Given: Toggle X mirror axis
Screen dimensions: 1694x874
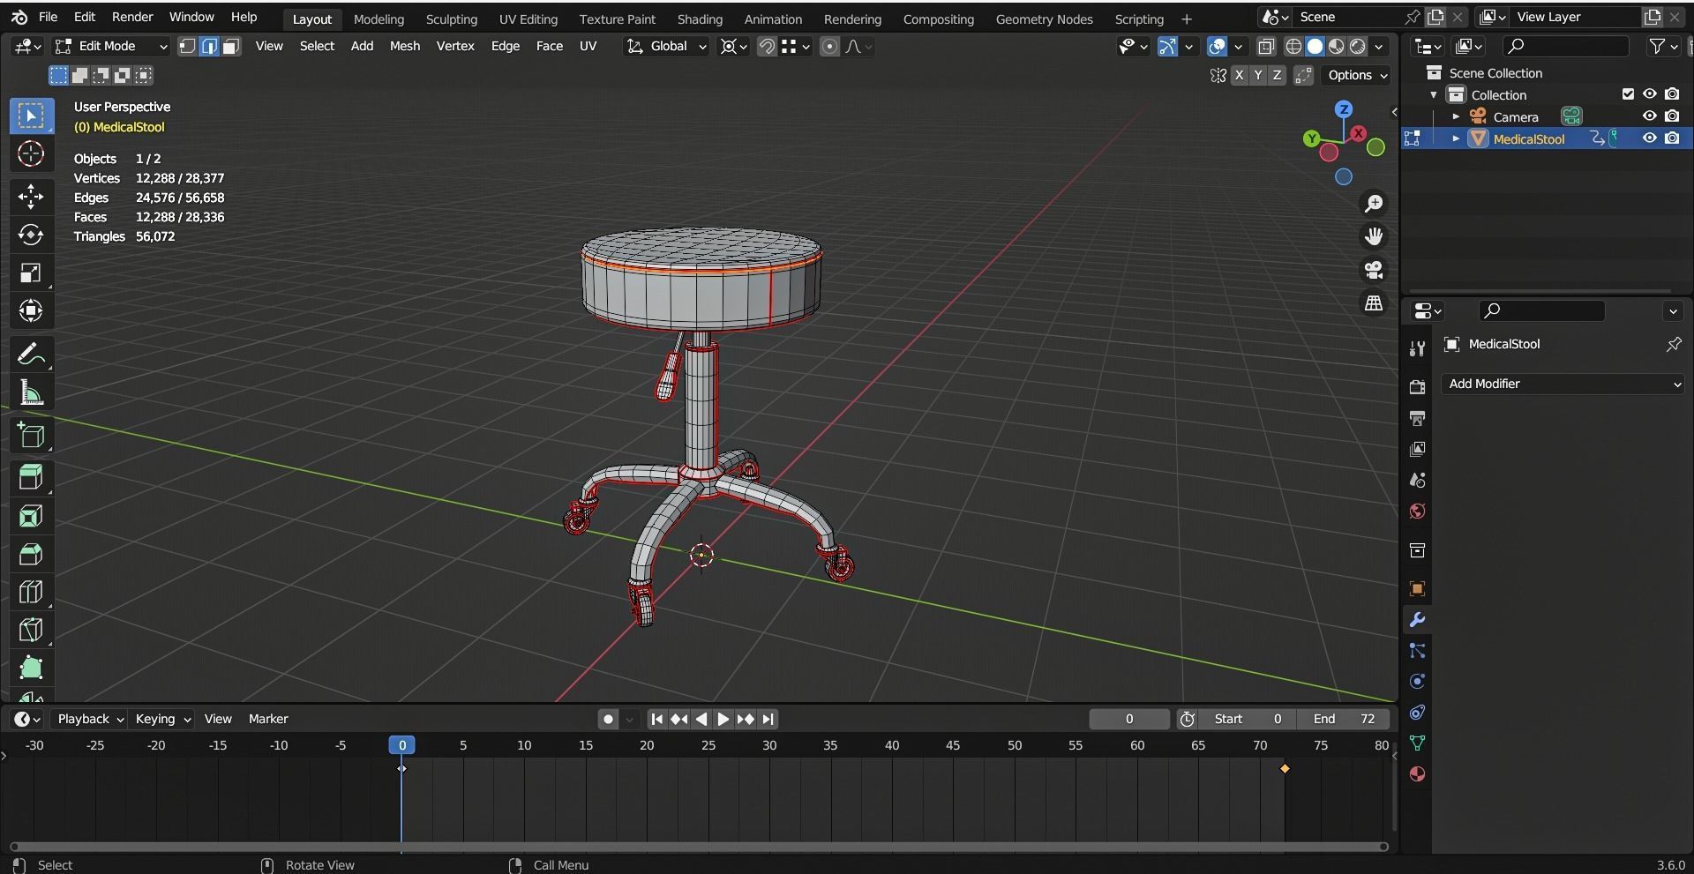Looking at the screenshot, I should (1240, 75).
